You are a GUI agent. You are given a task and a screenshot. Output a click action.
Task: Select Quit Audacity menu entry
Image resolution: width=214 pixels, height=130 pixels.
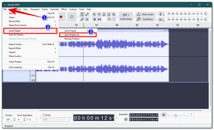[30, 67]
